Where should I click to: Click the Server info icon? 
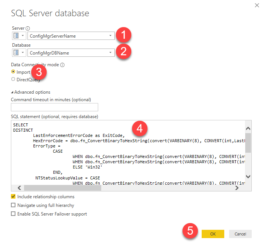coord(28,28)
